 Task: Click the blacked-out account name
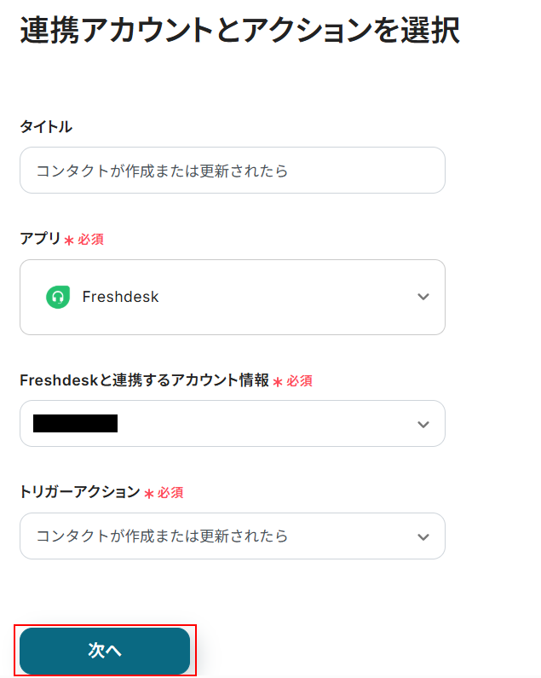(x=75, y=424)
